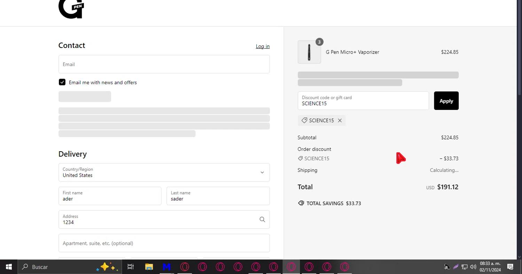Open the Windows Start menu
Image resolution: width=522 pixels, height=274 pixels.
[9, 267]
